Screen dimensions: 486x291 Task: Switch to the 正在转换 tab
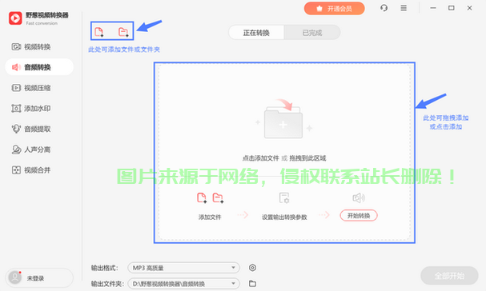click(x=256, y=33)
